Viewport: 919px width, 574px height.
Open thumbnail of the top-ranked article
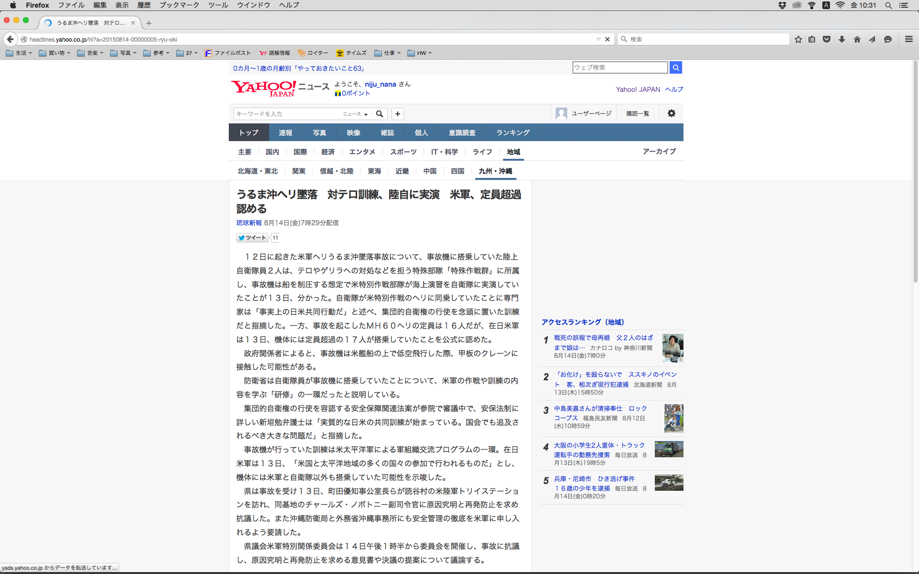pyautogui.click(x=672, y=348)
